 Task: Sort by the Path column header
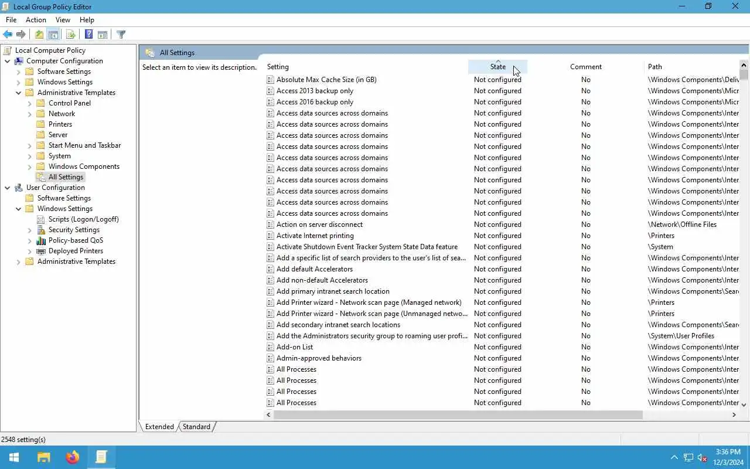(x=691, y=67)
